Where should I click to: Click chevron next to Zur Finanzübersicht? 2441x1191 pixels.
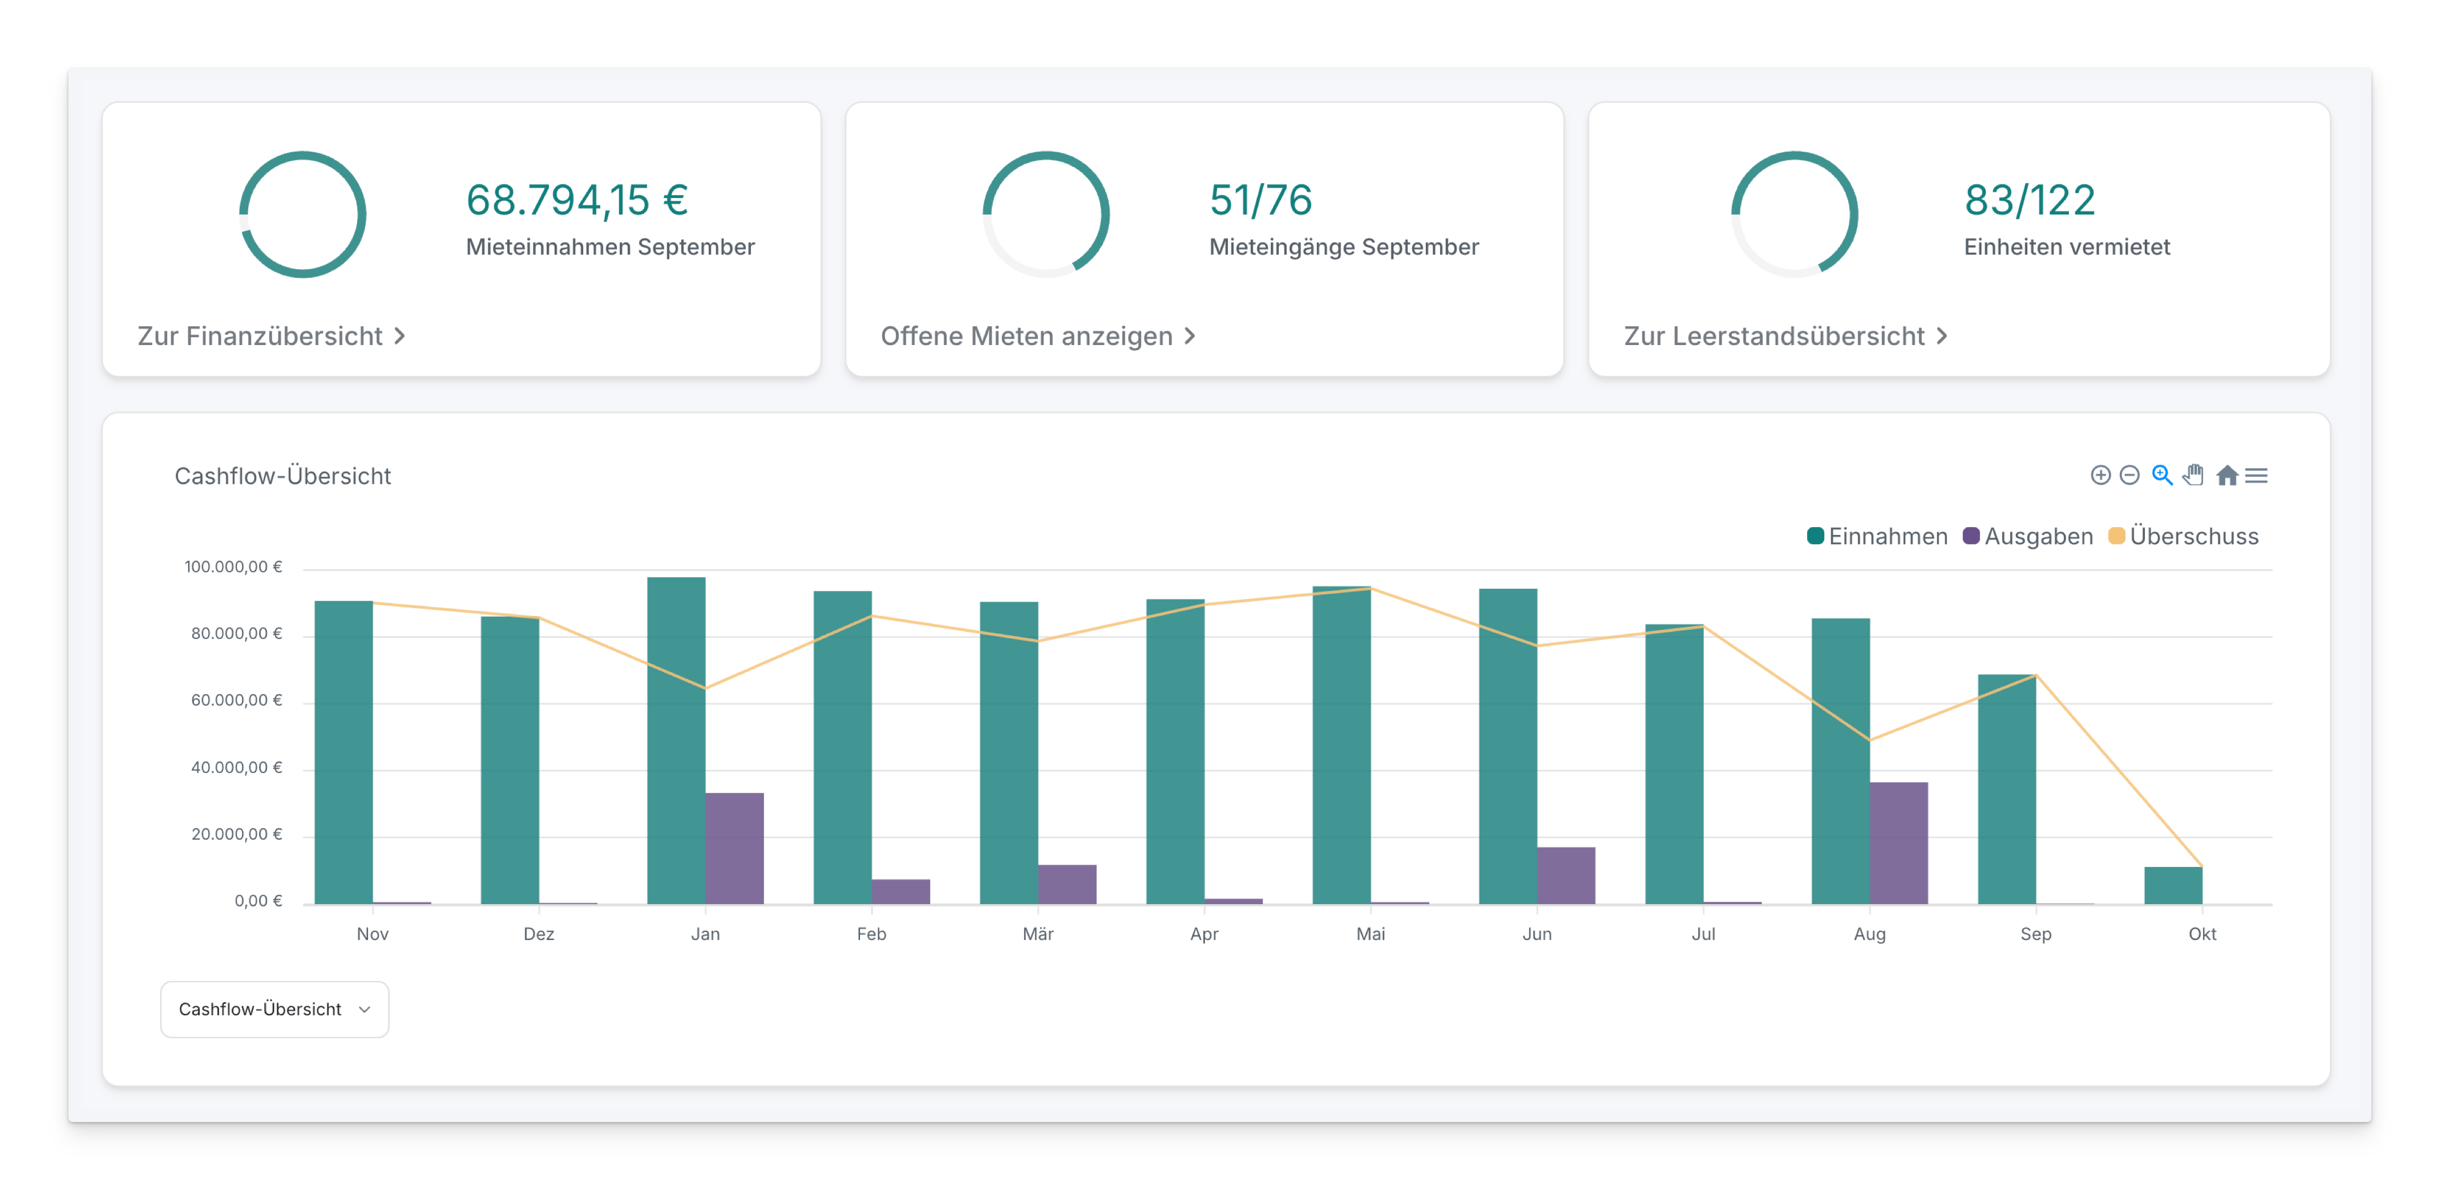[x=400, y=337]
